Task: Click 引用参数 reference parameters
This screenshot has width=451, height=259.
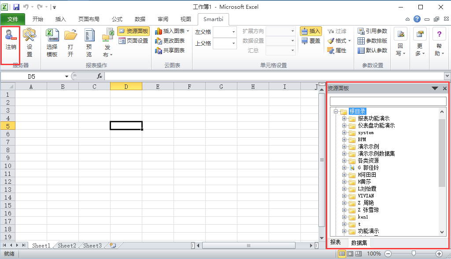Action: point(372,31)
